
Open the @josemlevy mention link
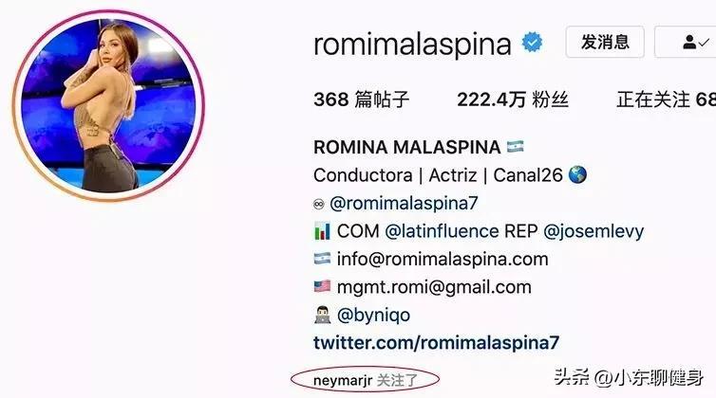(594, 231)
